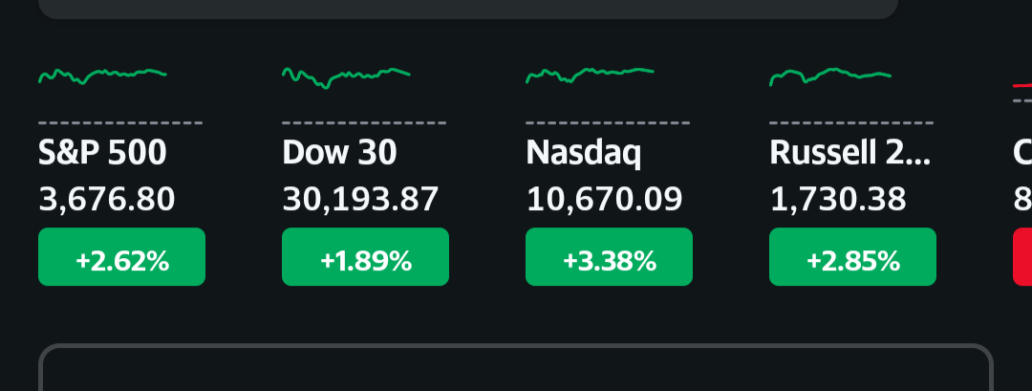Screen dimensions: 1032x391
Task: Open the Nasdaq sparkline chart
Action: (590, 75)
